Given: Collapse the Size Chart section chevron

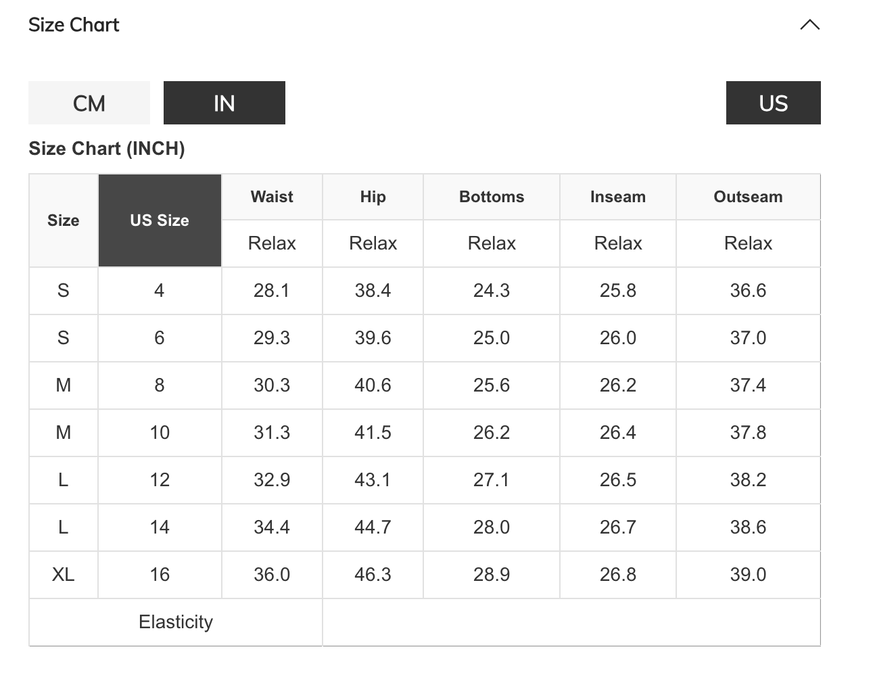Looking at the screenshot, I should click(809, 25).
